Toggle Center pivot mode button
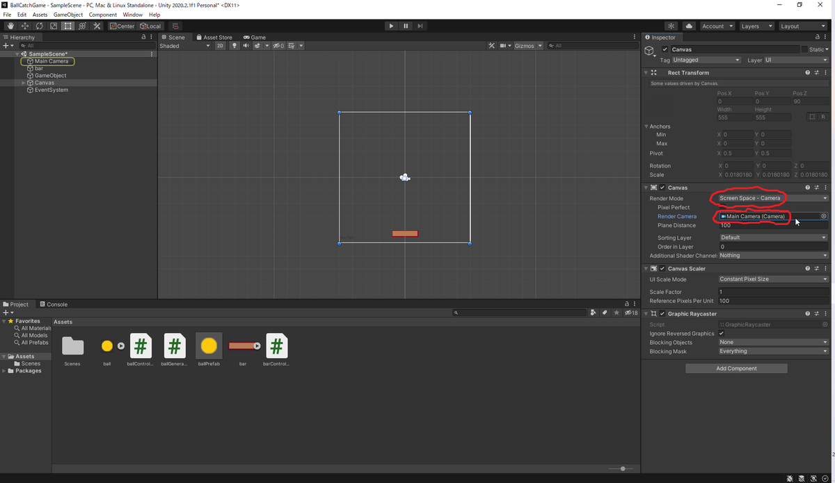 122,26
